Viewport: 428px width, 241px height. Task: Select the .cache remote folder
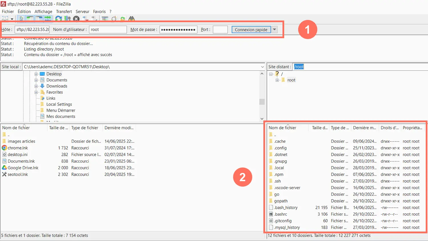click(x=280, y=141)
